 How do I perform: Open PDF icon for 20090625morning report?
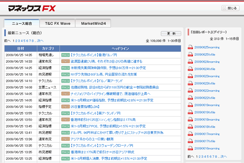coord(190,47)
